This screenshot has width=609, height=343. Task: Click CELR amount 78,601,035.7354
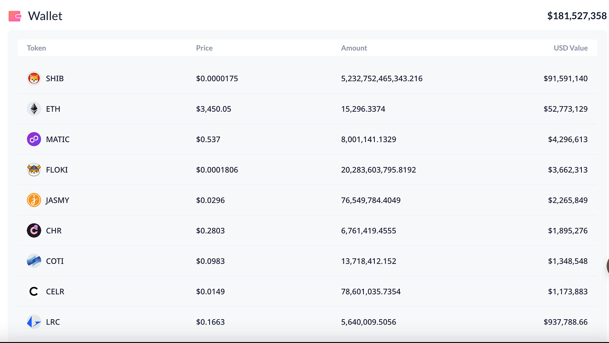tap(371, 292)
